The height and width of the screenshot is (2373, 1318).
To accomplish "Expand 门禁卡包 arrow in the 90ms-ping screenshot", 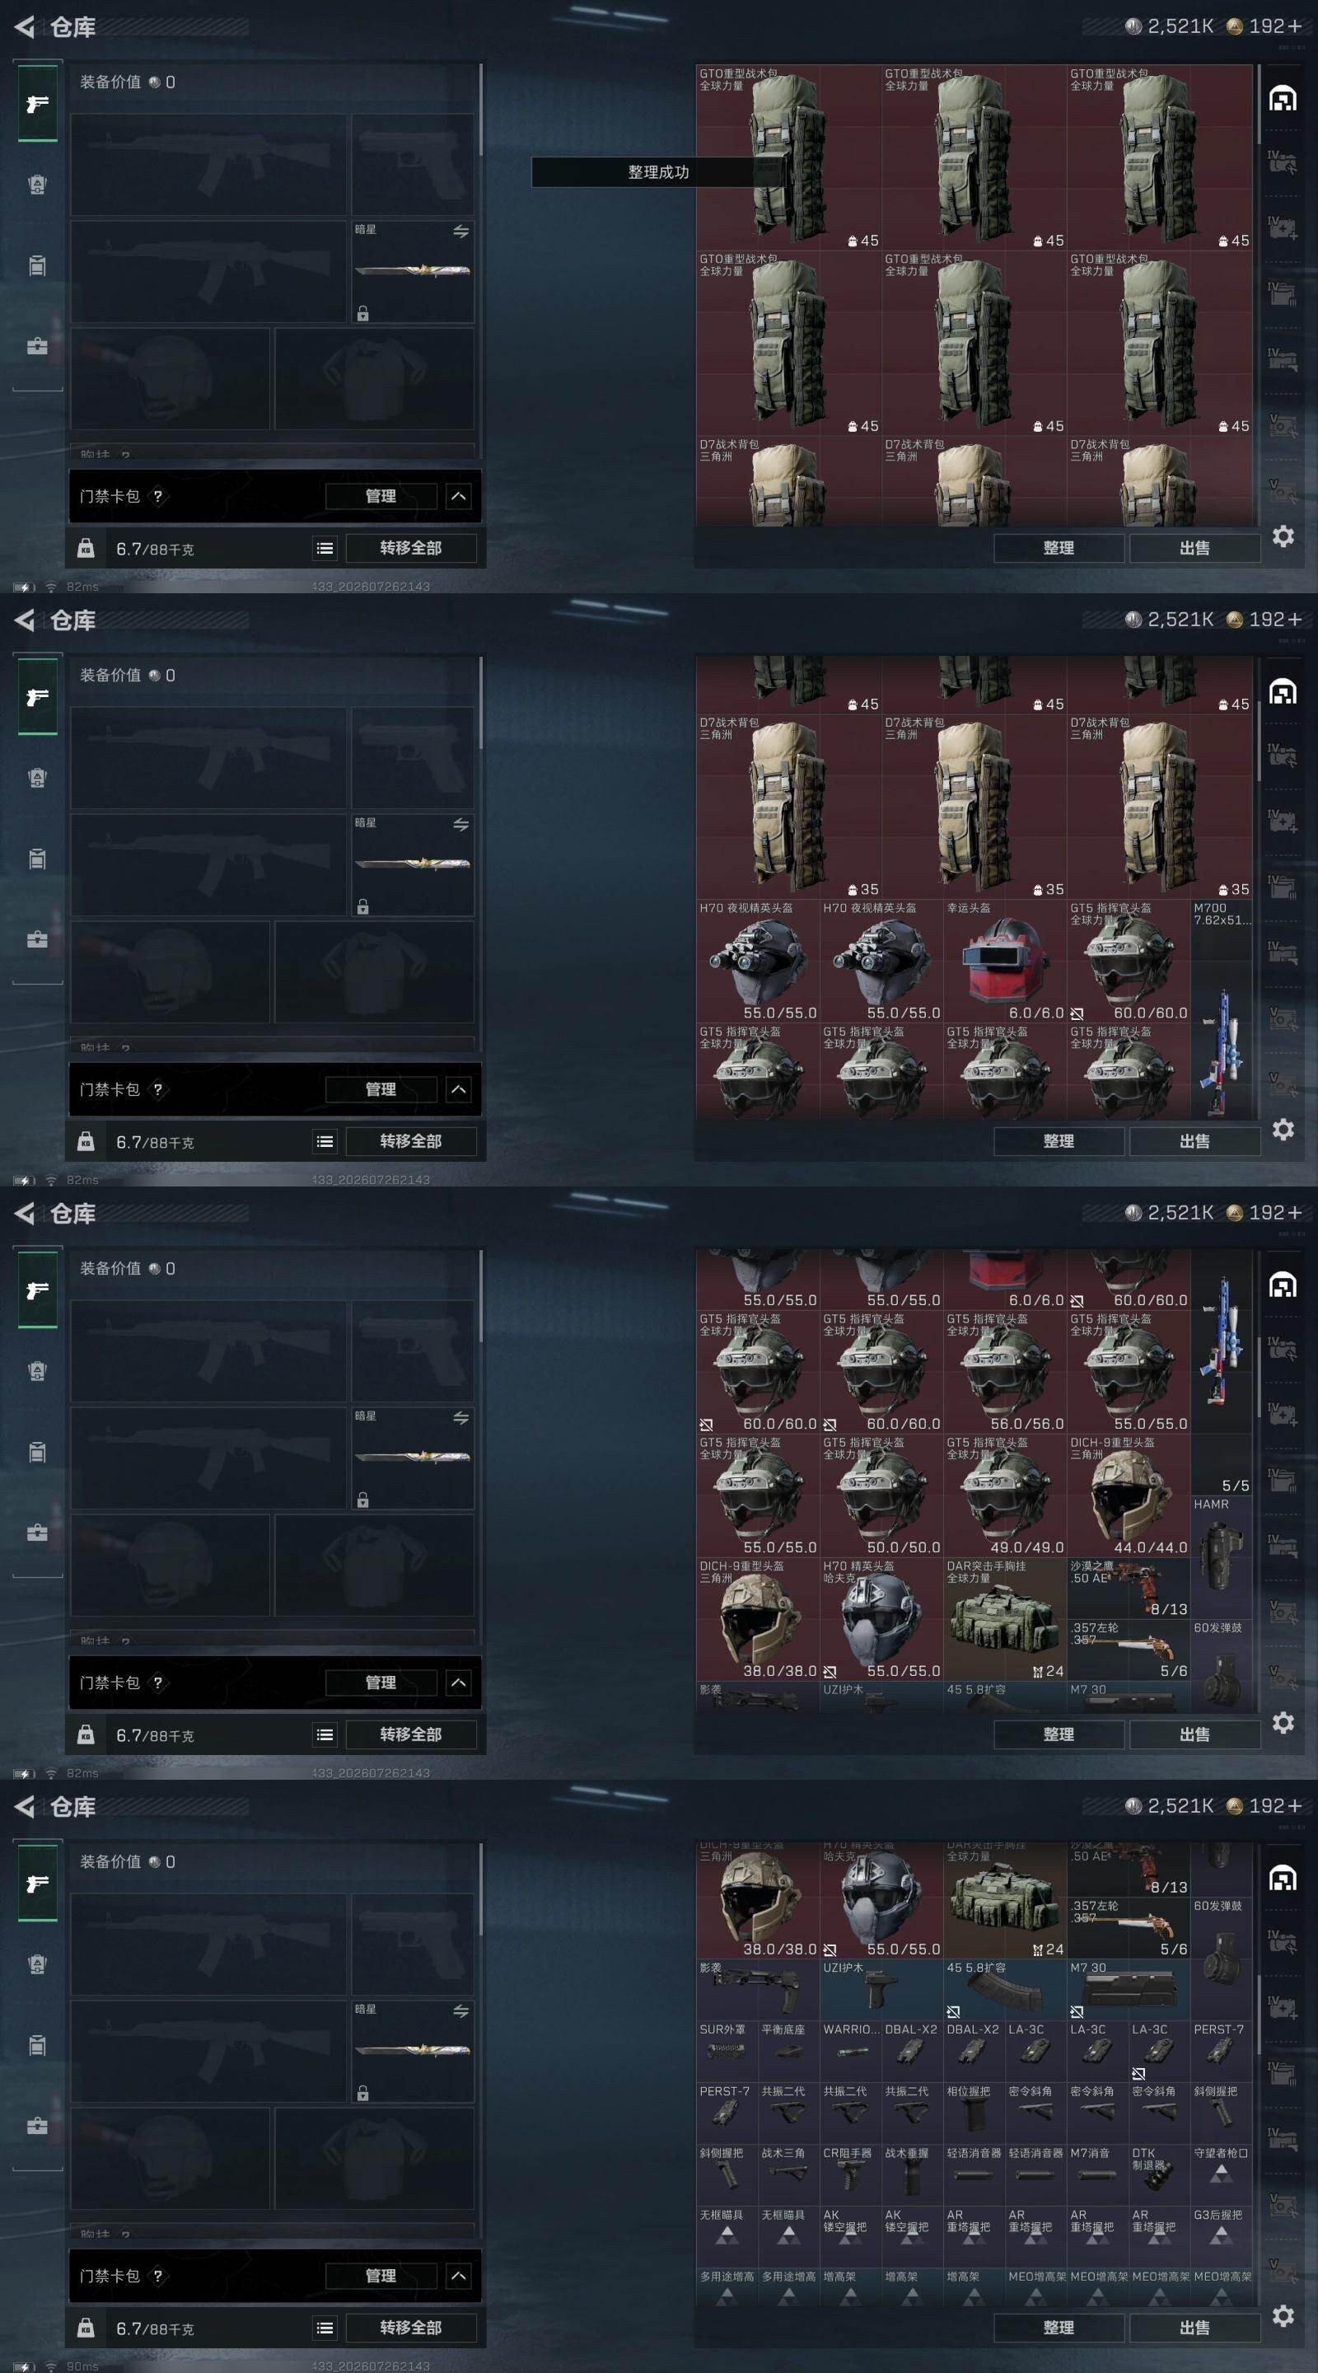I will click(x=459, y=2277).
